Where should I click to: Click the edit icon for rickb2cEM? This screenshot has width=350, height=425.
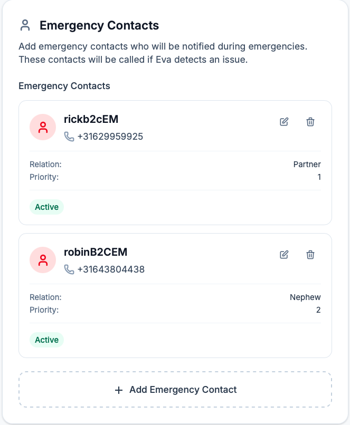(x=283, y=122)
